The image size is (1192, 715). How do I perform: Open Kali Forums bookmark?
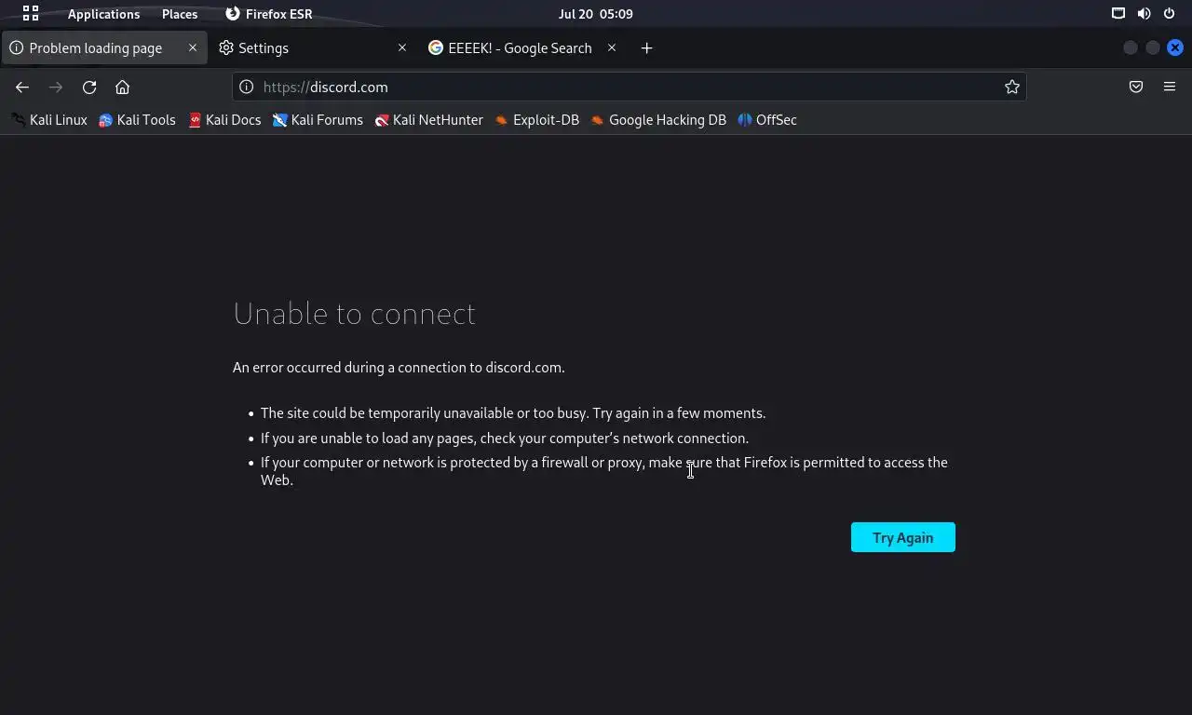[318, 119]
